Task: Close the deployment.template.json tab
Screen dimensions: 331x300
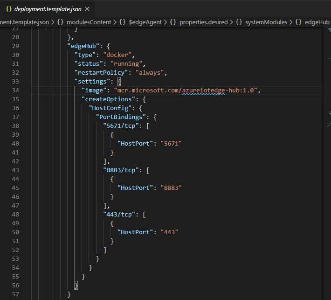Action: tap(87, 9)
